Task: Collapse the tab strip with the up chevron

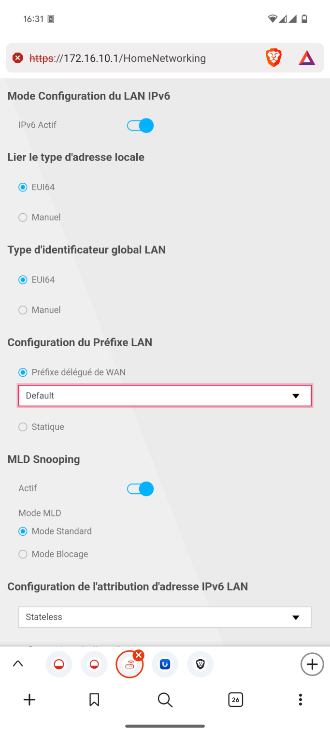Action: tap(18, 664)
